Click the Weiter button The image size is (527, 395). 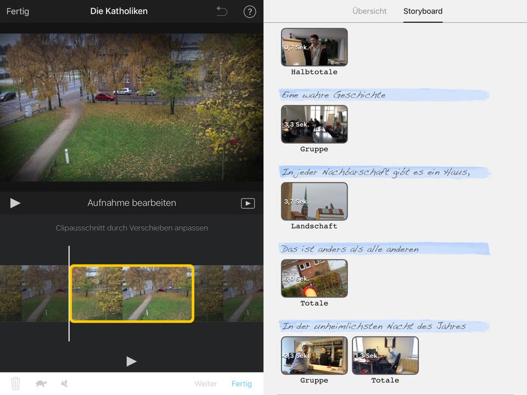pyautogui.click(x=206, y=383)
